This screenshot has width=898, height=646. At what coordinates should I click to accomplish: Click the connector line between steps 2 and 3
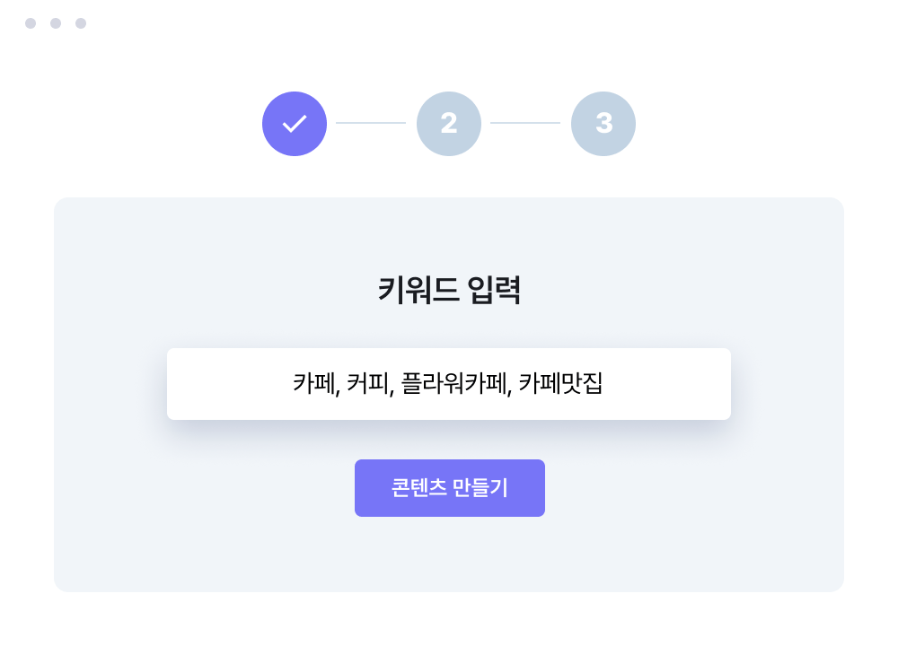coord(526,124)
